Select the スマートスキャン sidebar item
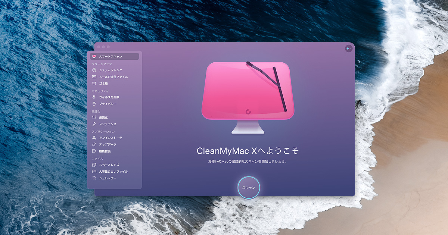The height and width of the screenshot is (235, 448). [x=114, y=56]
